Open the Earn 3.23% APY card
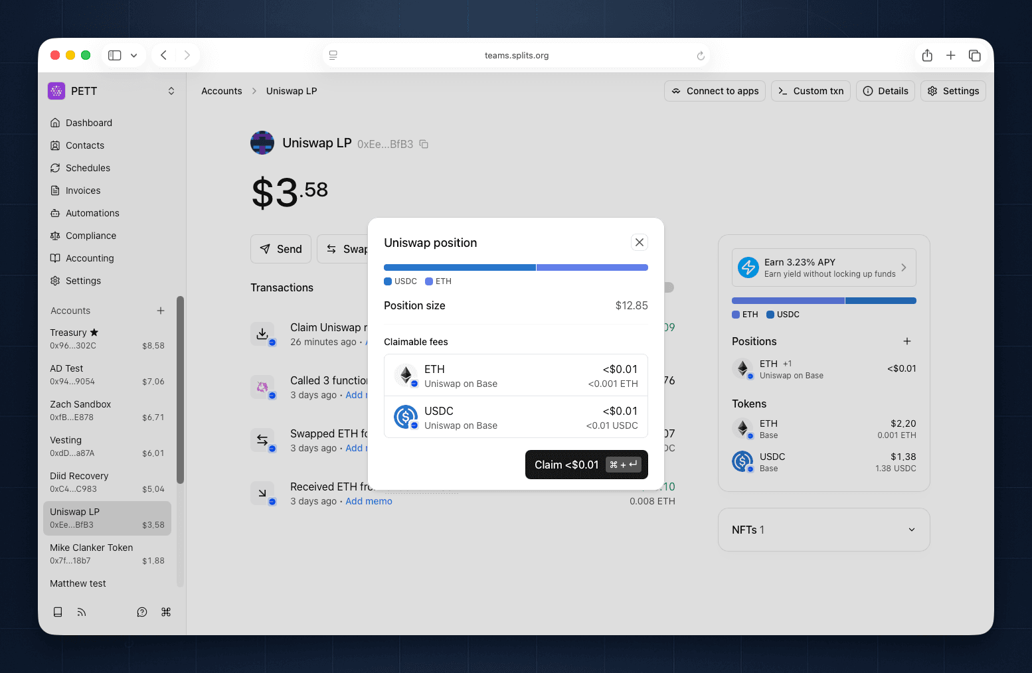The width and height of the screenshot is (1032, 673). click(823, 267)
